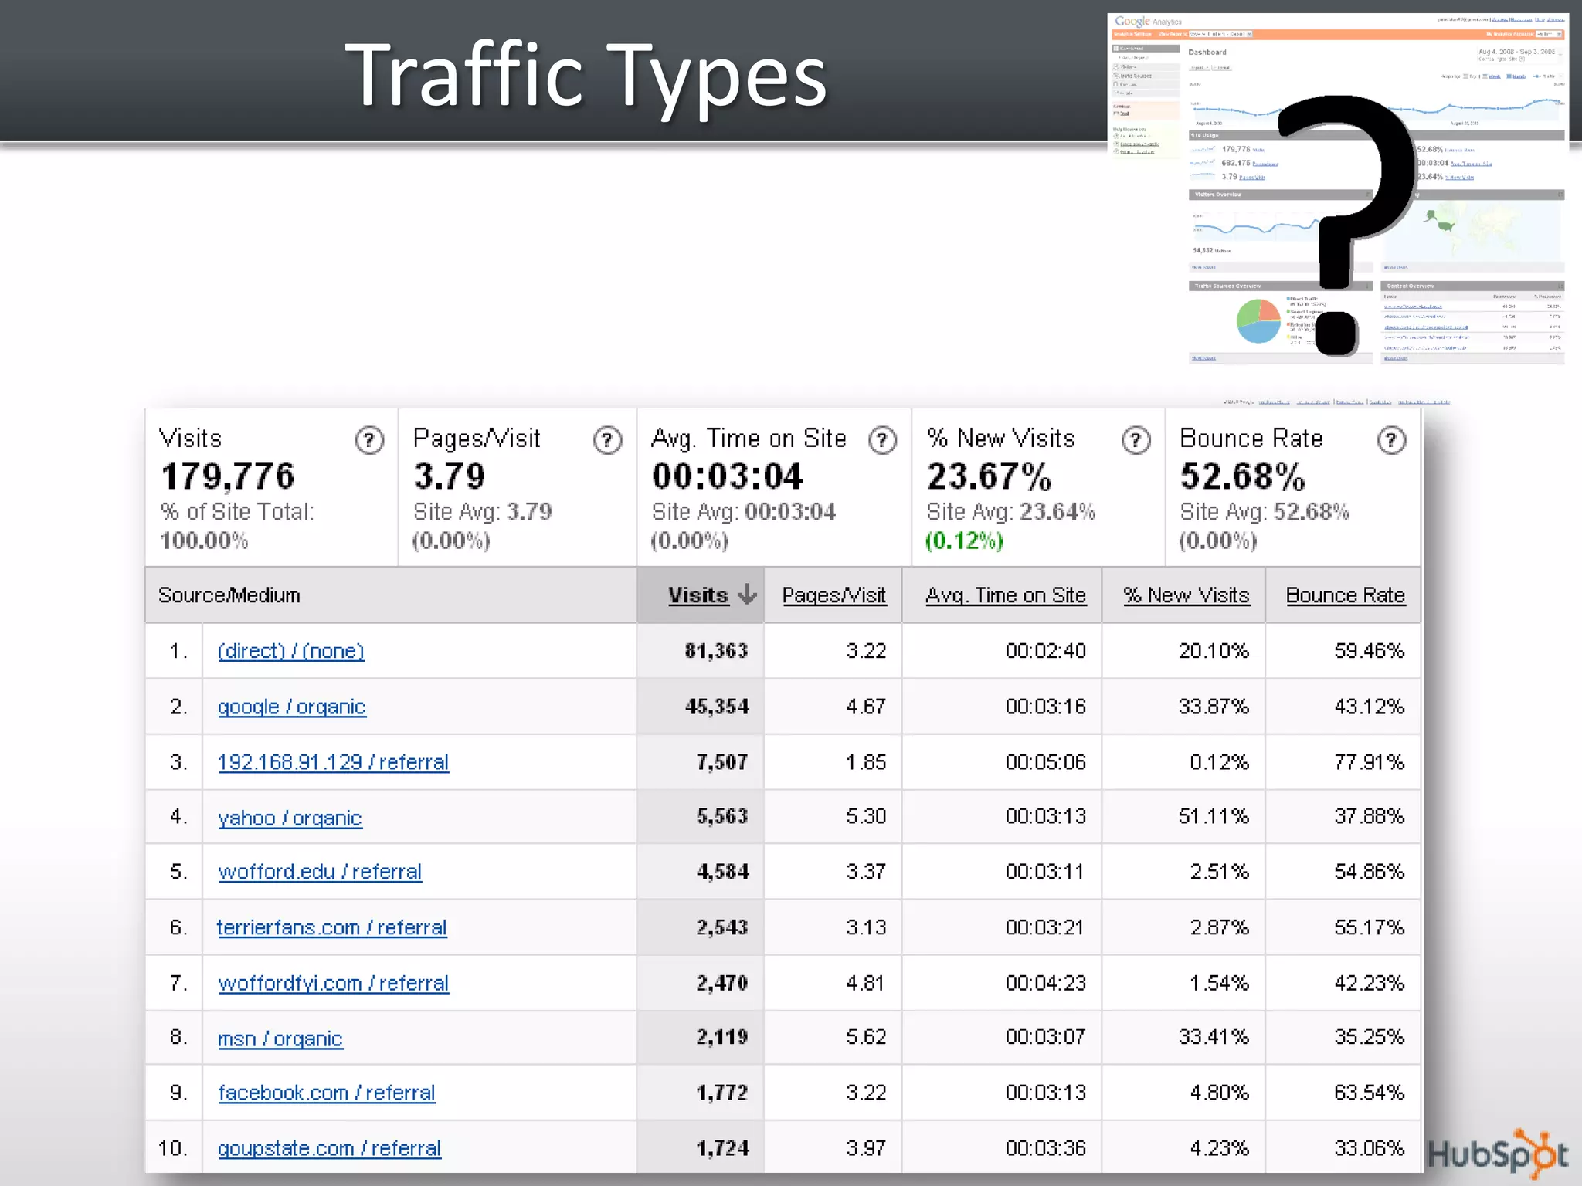Click the pie chart in dashboard thumbnail
This screenshot has width=1582, height=1186.
click(1258, 321)
